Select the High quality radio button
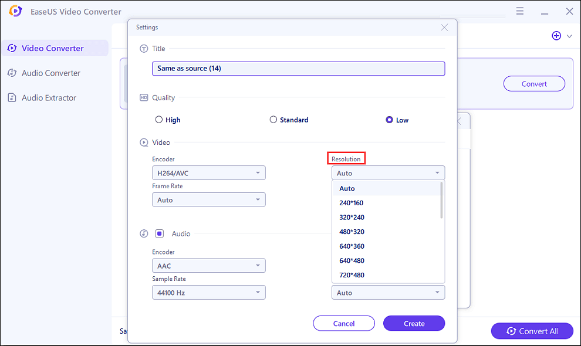 pyautogui.click(x=159, y=120)
